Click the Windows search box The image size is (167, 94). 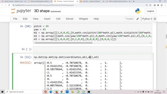pos(24,92)
